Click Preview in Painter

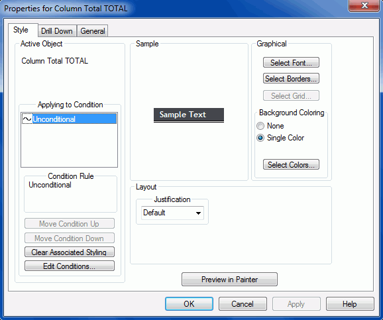click(229, 279)
